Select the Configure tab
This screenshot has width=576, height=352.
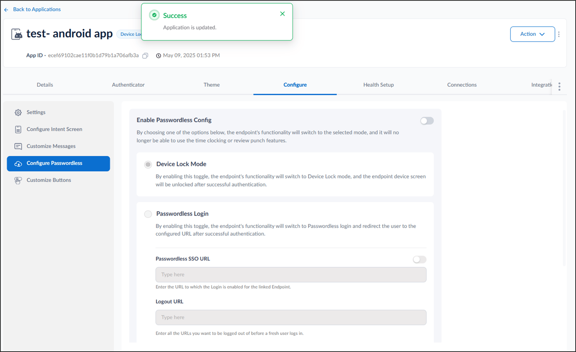pyautogui.click(x=295, y=85)
